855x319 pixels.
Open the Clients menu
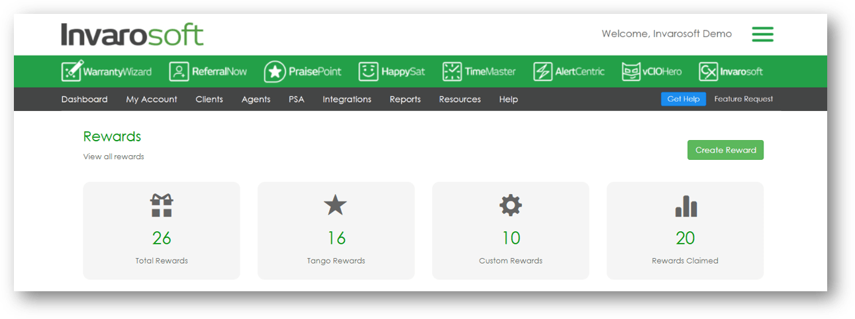click(x=209, y=99)
